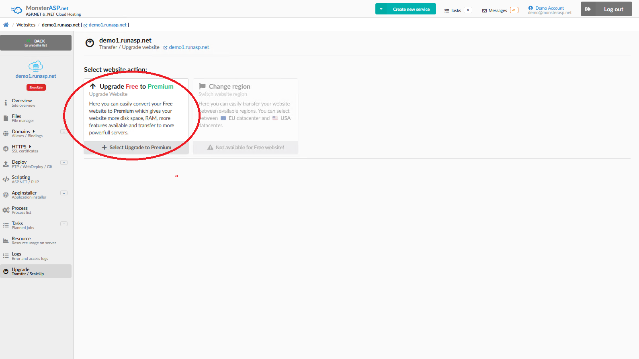639x359 pixels.
Task: Expand the HTTPS submenu arrow
Action: coord(30,147)
